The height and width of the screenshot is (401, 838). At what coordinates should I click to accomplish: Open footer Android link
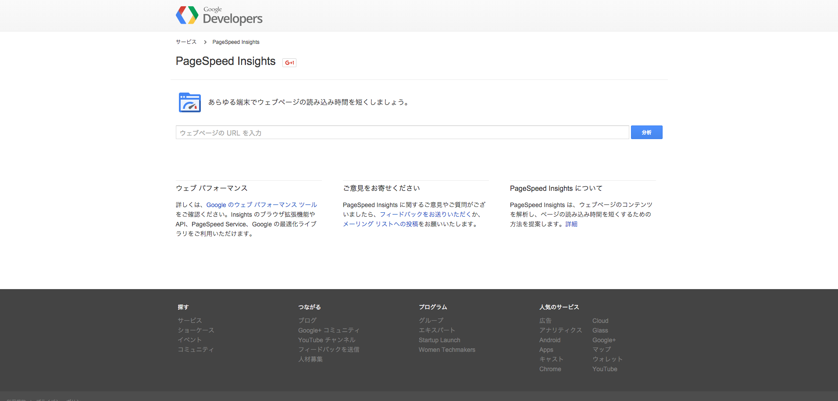[550, 340]
